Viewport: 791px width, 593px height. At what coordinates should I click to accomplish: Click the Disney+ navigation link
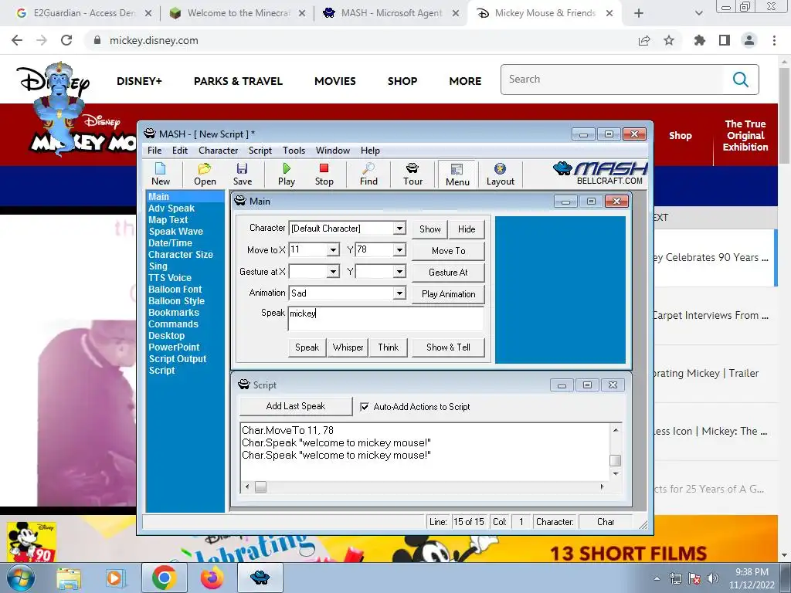tap(139, 81)
